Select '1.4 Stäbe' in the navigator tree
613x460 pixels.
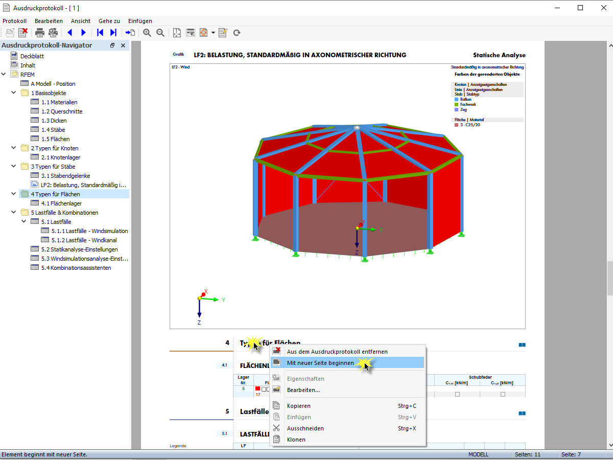[x=54, y=130]
